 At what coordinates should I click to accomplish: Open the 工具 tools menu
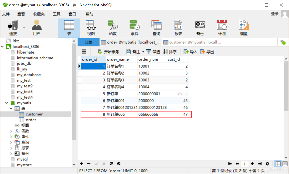click(57, 14)
